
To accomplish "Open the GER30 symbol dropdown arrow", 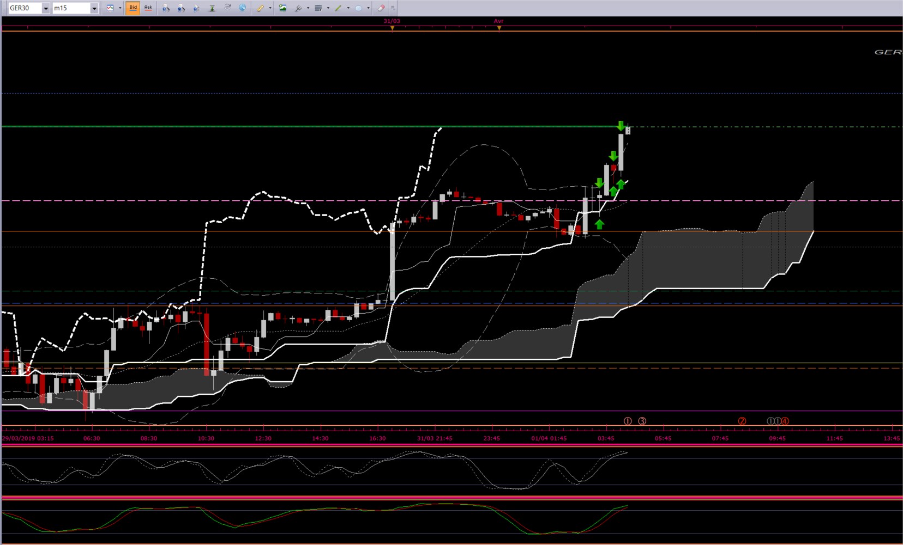I will click(x=46, y=8).
